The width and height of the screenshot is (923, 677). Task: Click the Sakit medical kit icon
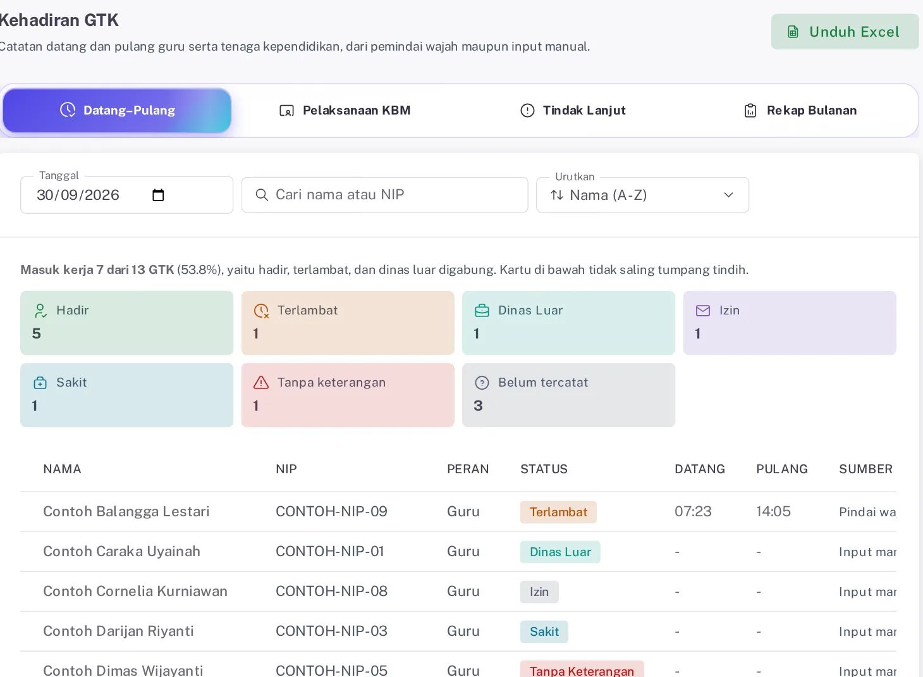[40, 383]
